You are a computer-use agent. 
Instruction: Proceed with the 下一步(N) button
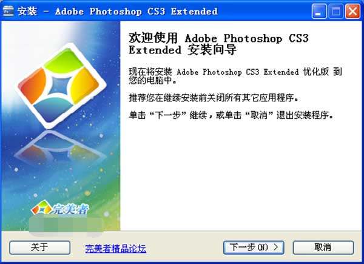(x=254, y=247)
